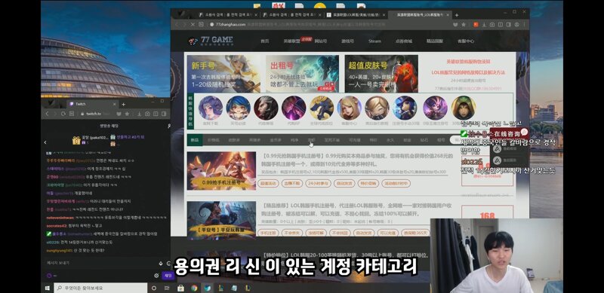Viewport: 604px width, 293px height.
Task: Select the first green category tab
Action: click(x=195, y=140)
